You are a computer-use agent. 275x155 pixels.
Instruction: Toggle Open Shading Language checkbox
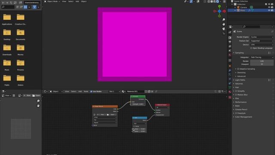coord(251,48)
